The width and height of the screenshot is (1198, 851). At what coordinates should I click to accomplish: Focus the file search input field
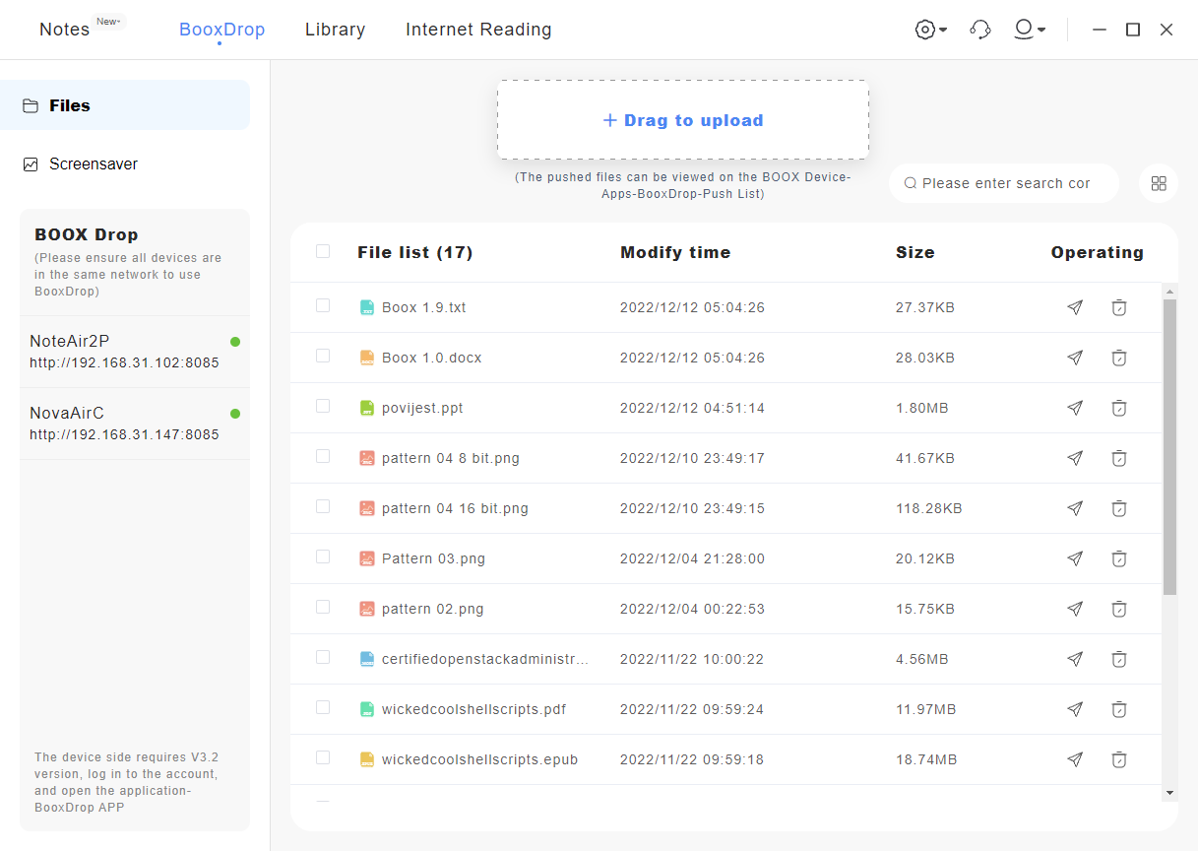point(1005,183)
